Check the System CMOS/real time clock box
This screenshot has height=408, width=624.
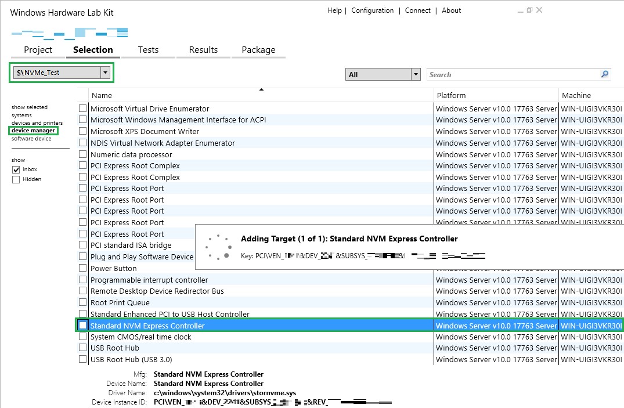tap(82, 337)
